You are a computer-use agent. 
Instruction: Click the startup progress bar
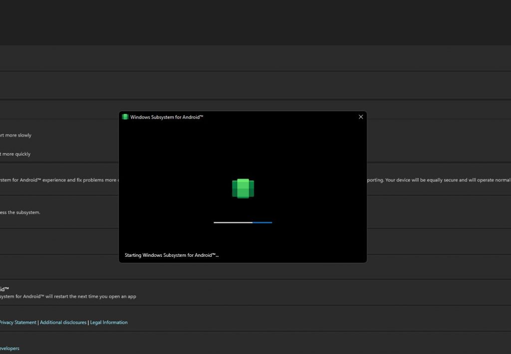click(x=243, y=222)
